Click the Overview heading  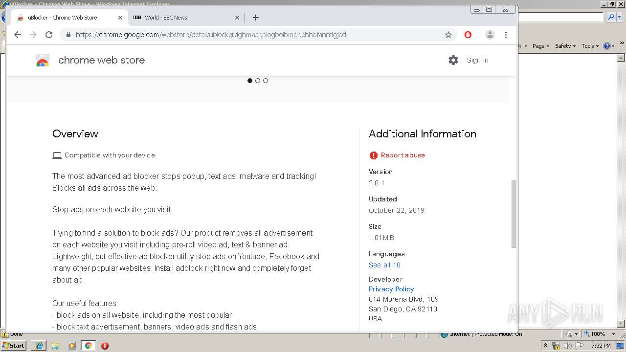(x=75, y=133)
